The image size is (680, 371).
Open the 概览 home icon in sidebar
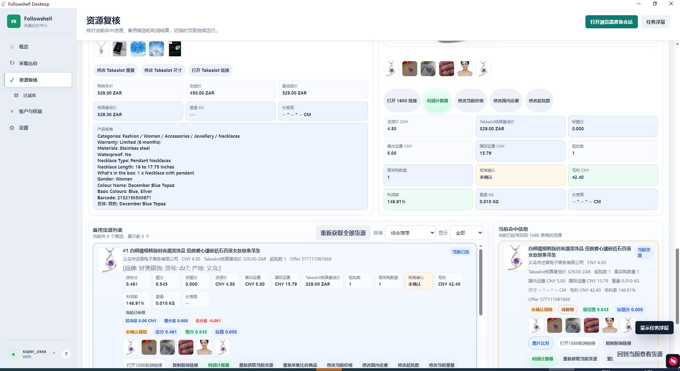[12, 46]
